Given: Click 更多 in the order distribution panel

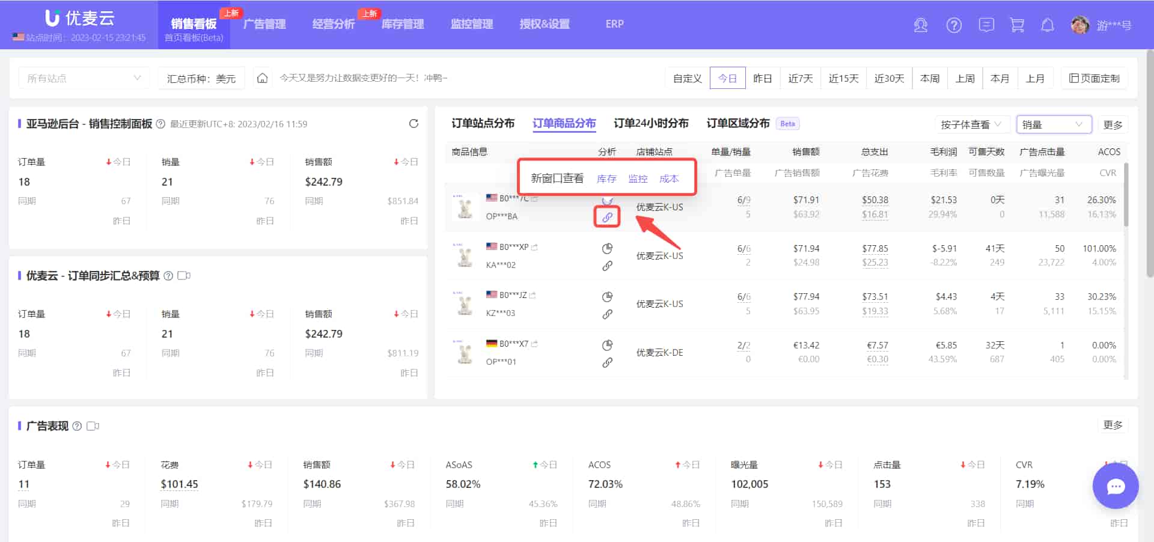Looking at the screenshot, I should [x=1113, y=124].
